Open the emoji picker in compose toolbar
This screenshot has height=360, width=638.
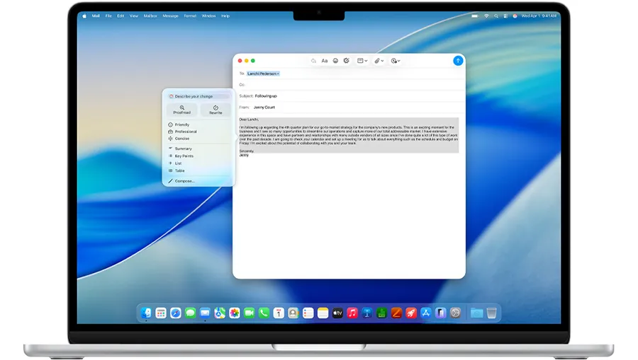(335, 61)
